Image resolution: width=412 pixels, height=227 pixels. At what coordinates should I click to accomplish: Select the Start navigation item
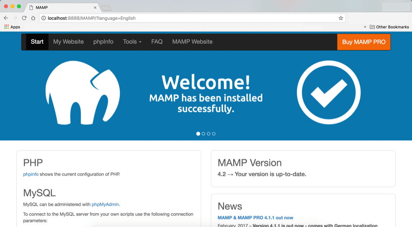pyautogui.click(x=37, y=42)
